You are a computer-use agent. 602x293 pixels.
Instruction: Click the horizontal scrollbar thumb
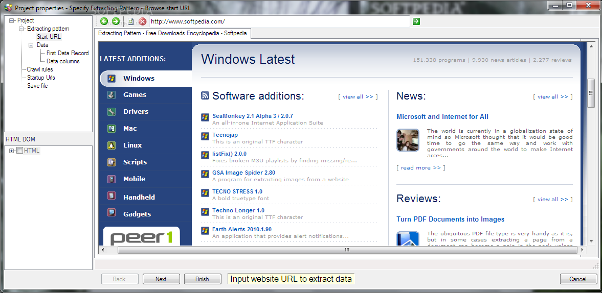point(347,250)
